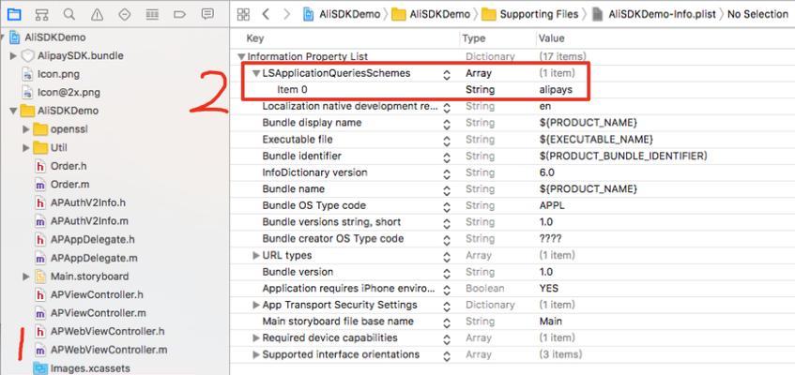Click the $(PRODUCT_BUNDLE_IDENTIFIER) value
The height and width of the screenshot is (375, 795).
[x=623, y=156]
